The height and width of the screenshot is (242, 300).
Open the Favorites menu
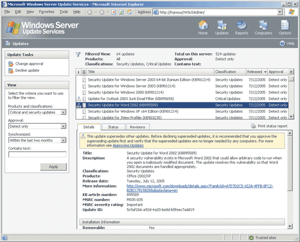click(x=46, y=12)
